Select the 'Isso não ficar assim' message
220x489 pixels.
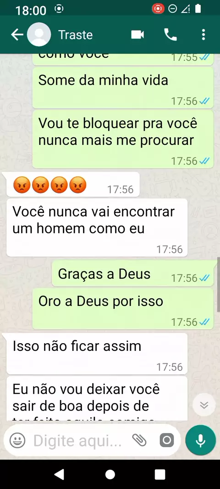97,353
